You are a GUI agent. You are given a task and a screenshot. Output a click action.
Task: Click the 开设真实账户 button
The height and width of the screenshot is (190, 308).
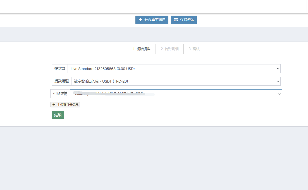[x=152, y=20]
